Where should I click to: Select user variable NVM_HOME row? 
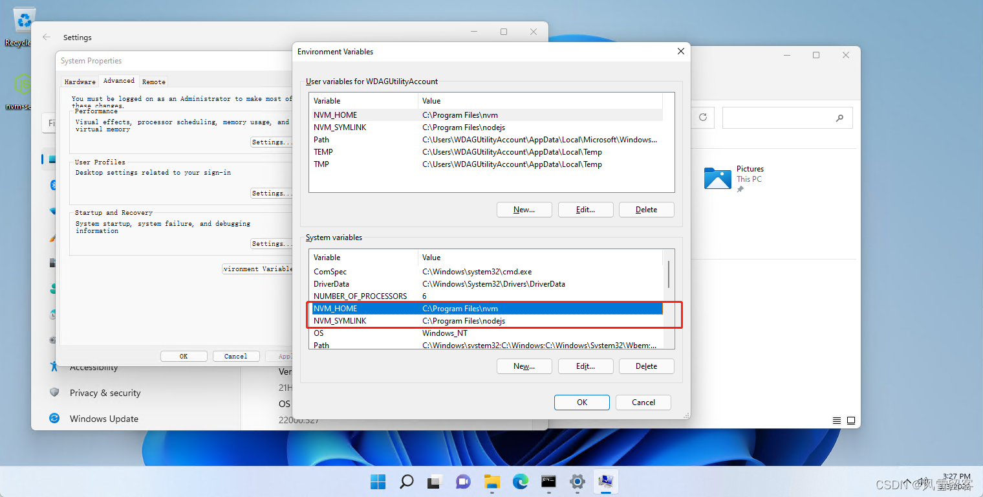click(x=487, y=115)
